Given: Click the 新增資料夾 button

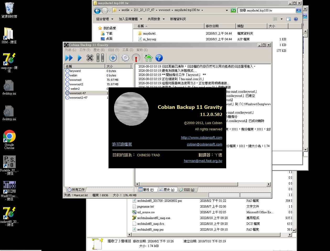Looking at the screenshot, I should 178,19.
